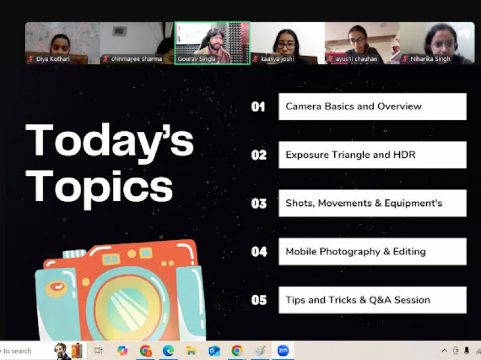Image resolution: width=481 pixels, height=360 pixels.
Task: Click the app icon left of Zoom
Action: click(x=260, y=350)
